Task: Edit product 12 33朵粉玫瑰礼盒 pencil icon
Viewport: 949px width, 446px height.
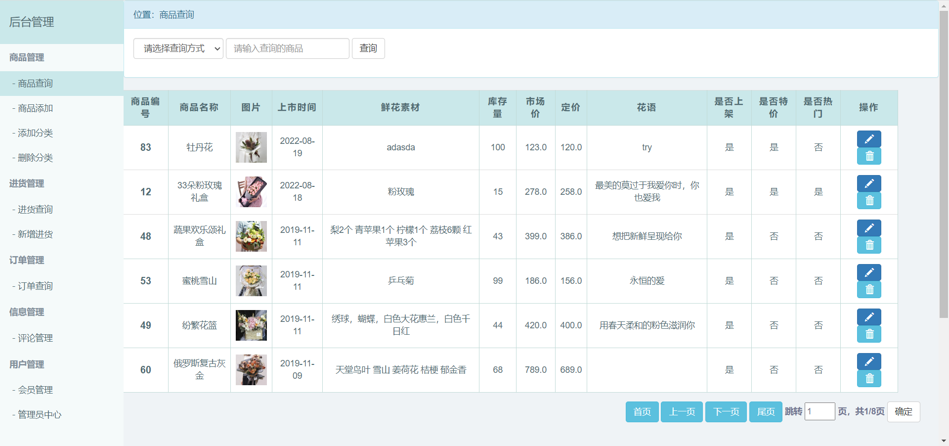Action: 869,183
